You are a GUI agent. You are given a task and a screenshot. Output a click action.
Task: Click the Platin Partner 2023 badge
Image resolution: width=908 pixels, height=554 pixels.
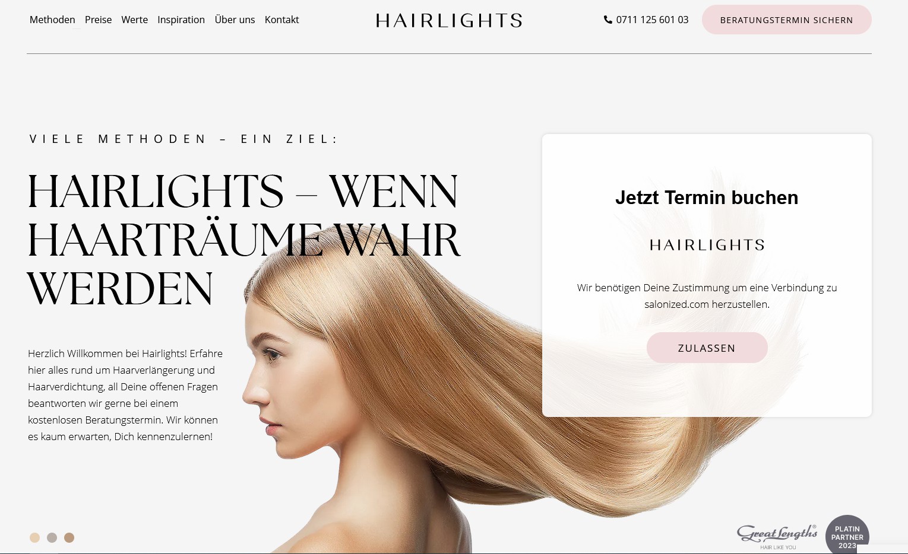tap(847, 535)
